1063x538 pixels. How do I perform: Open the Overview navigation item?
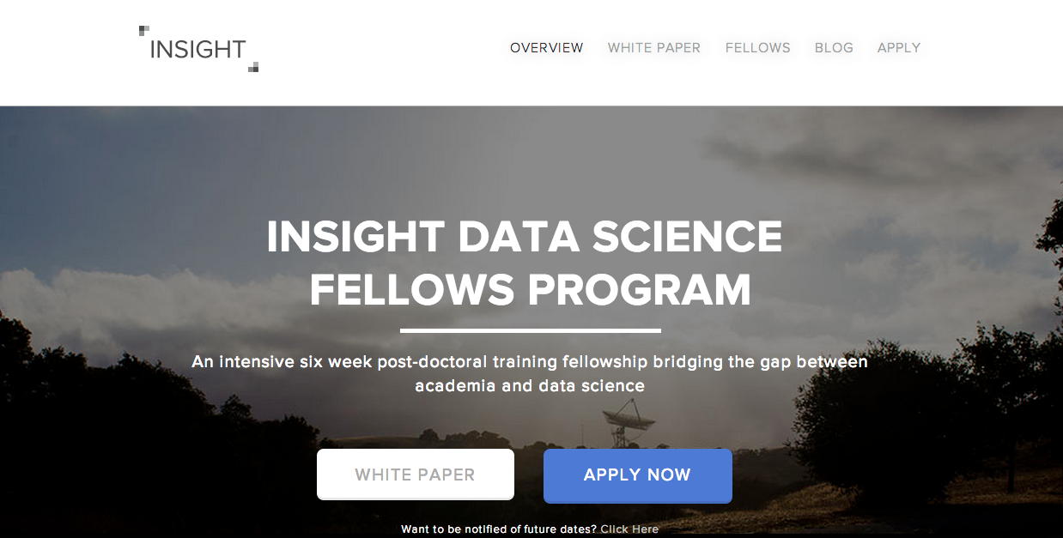[546, 48]
